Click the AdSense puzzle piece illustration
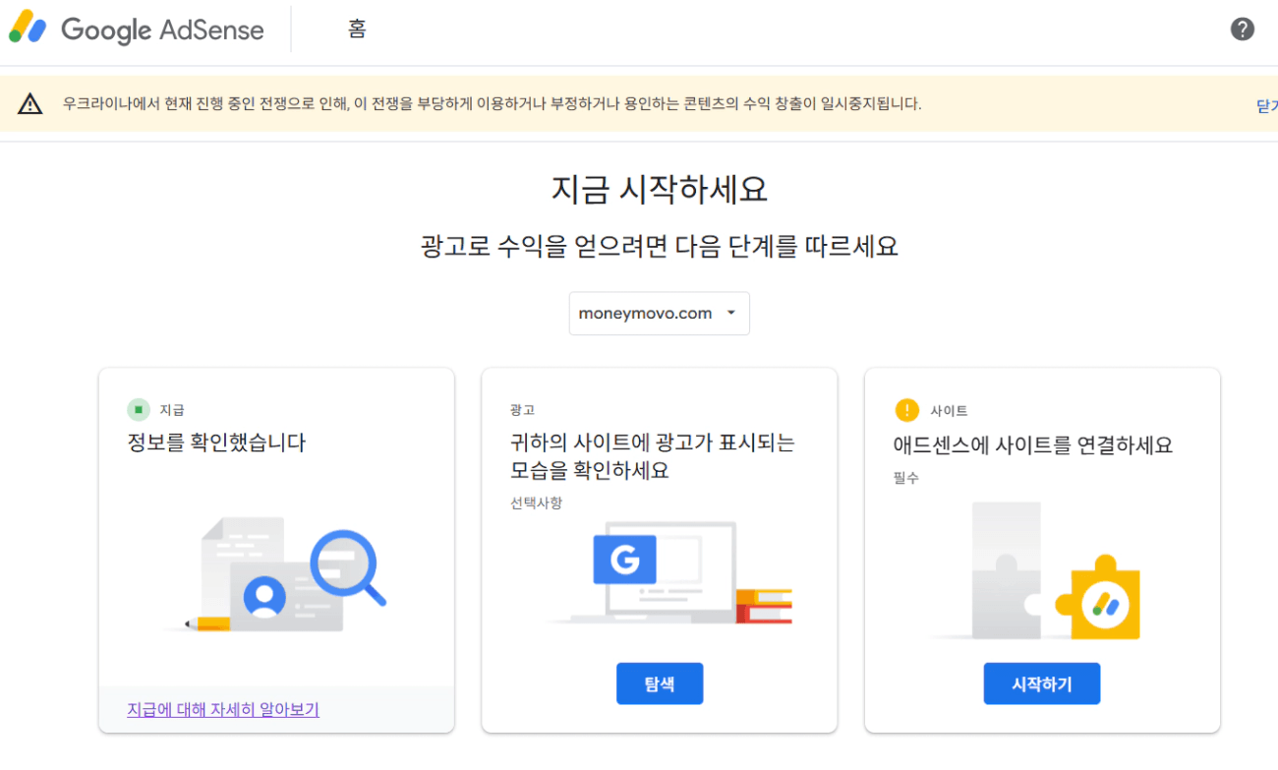Viewport: 1278px width, 770px height. 1098,600
